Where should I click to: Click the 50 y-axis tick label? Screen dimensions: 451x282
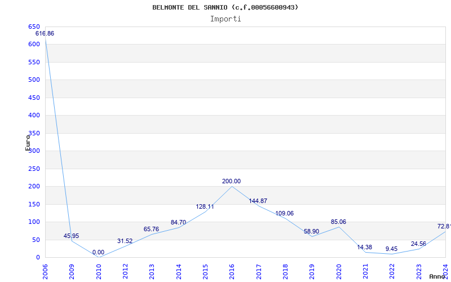point(36,240)
